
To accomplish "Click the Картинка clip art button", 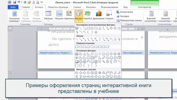I will tap(69, 15).
